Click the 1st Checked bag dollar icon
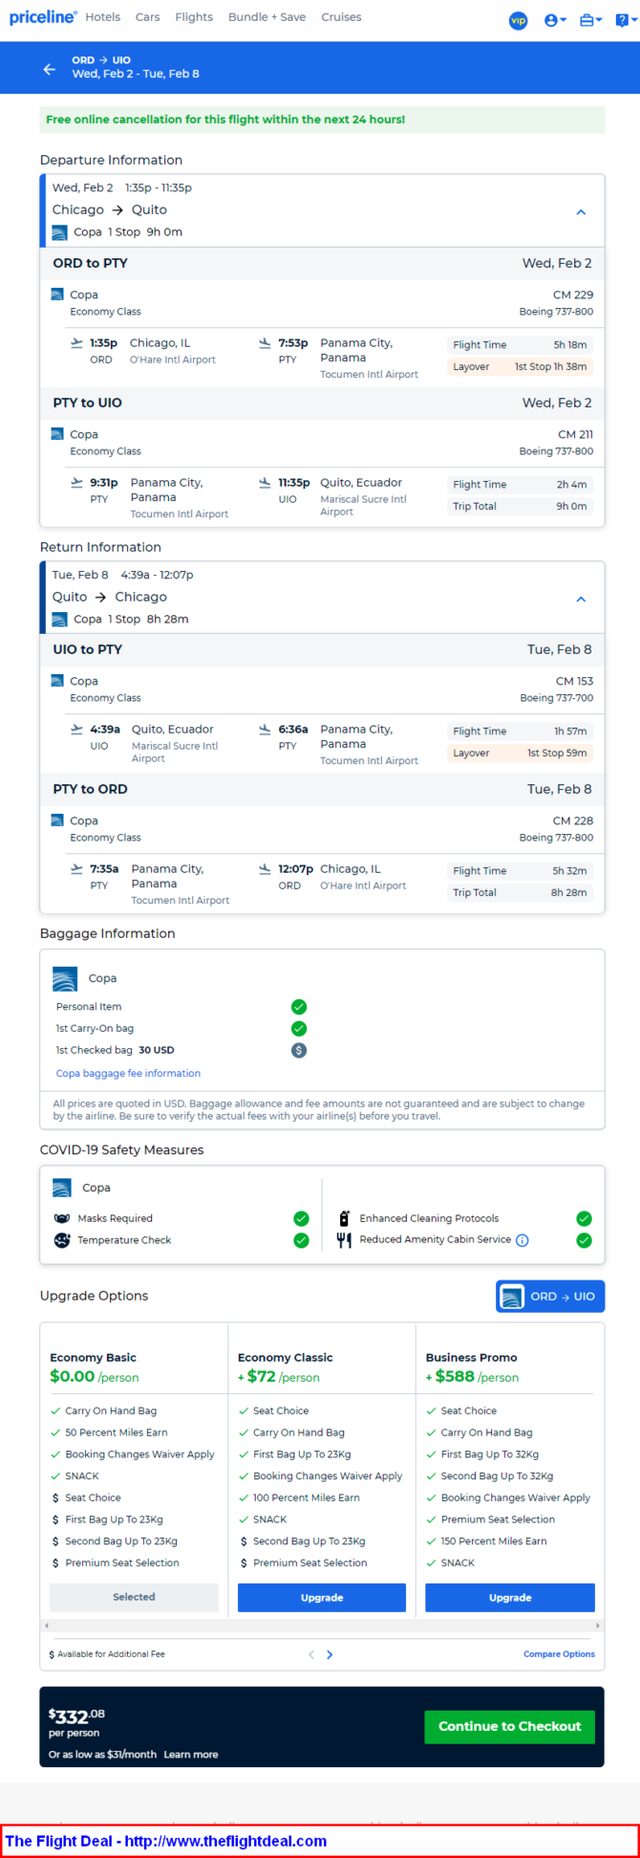 pos(299,1050)
